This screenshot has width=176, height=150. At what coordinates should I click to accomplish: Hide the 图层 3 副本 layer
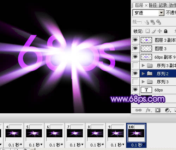coord(135,40)
